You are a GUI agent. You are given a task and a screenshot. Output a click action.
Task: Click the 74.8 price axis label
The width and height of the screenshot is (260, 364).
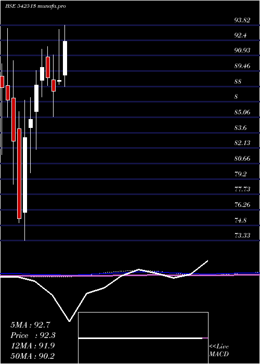click(240, 220)
